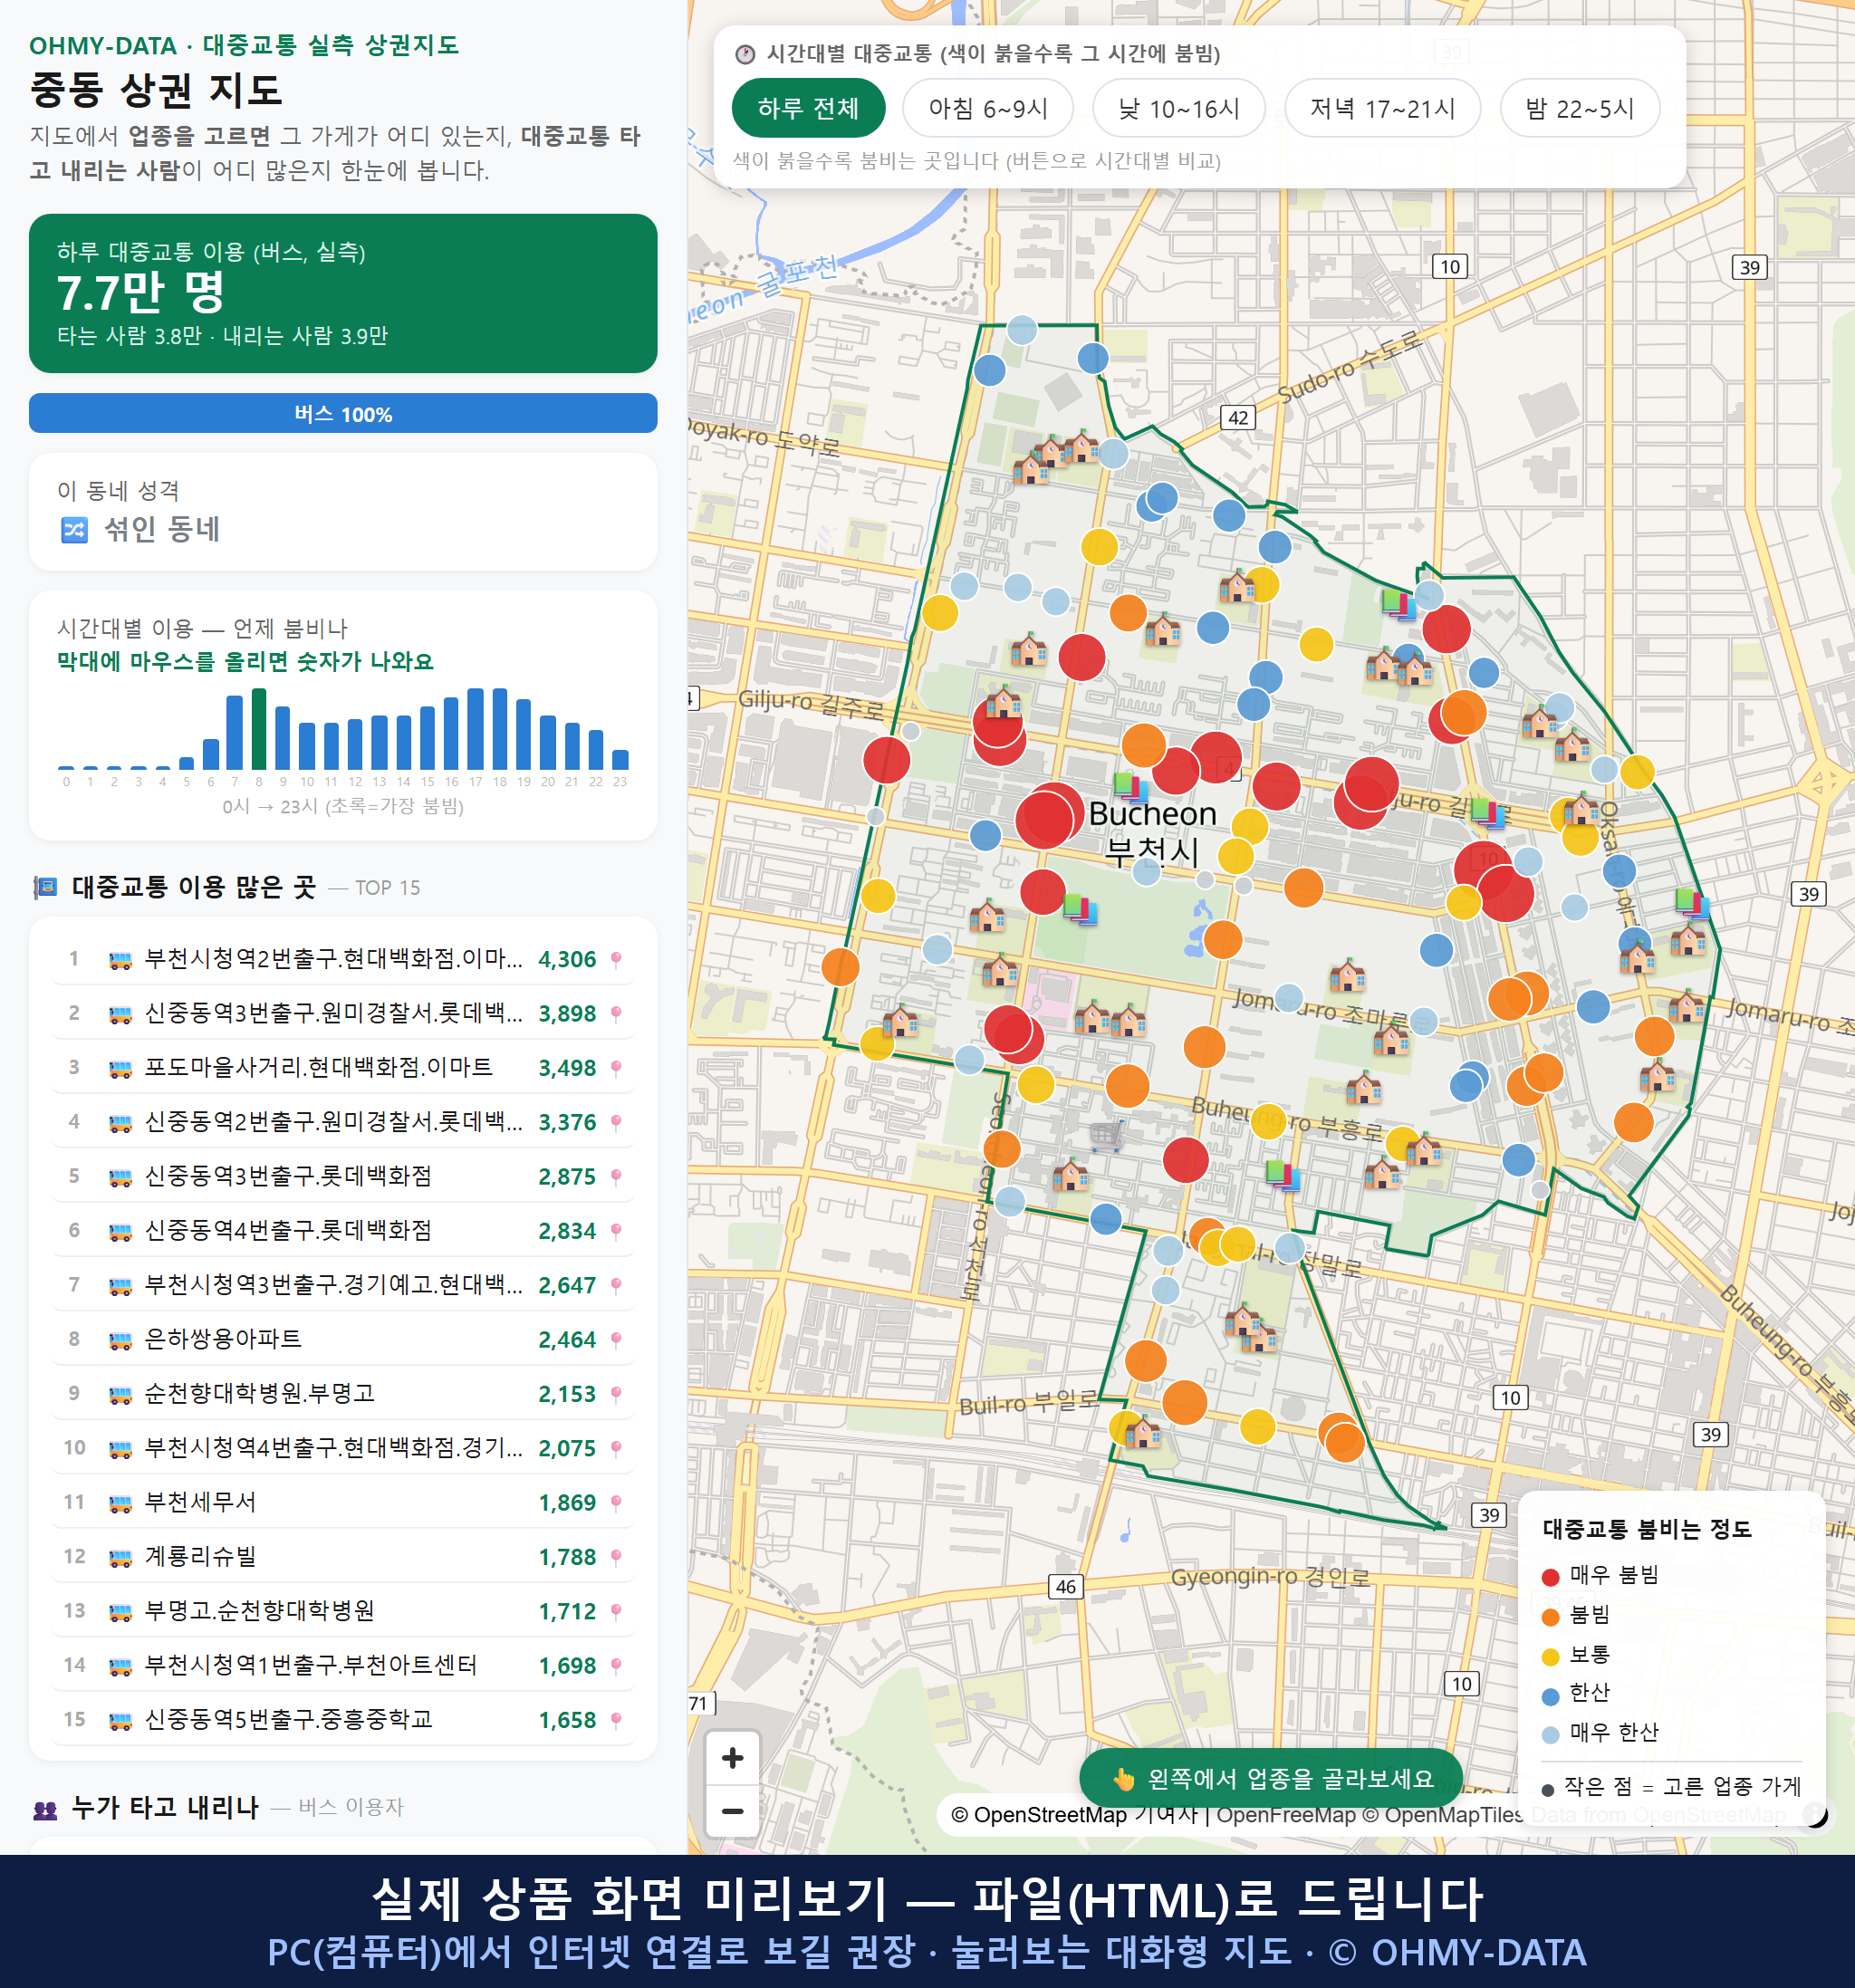Click the map pin for 신중동역3번출구.원미경찰서 row
The width and height of the screenshot is (1855, 1988).
(x=616, y=1013)
